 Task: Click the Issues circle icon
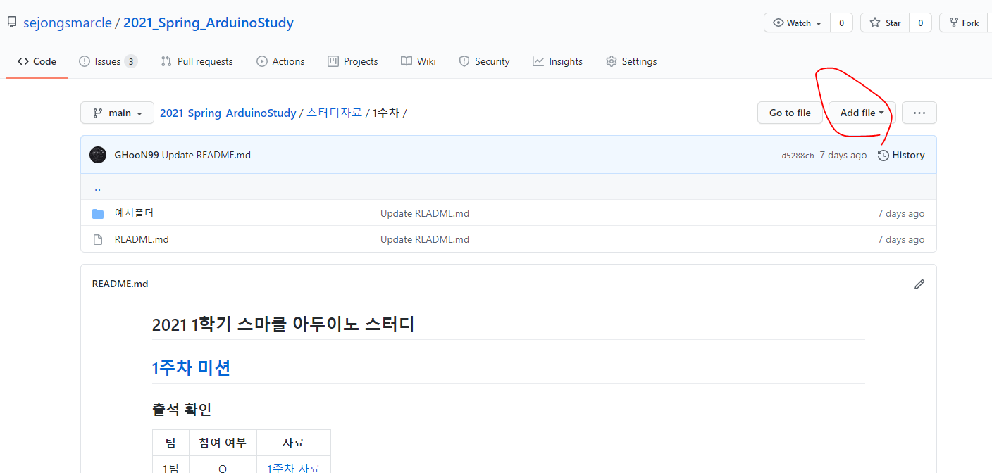pyautogui.click(x=85, y=61)
